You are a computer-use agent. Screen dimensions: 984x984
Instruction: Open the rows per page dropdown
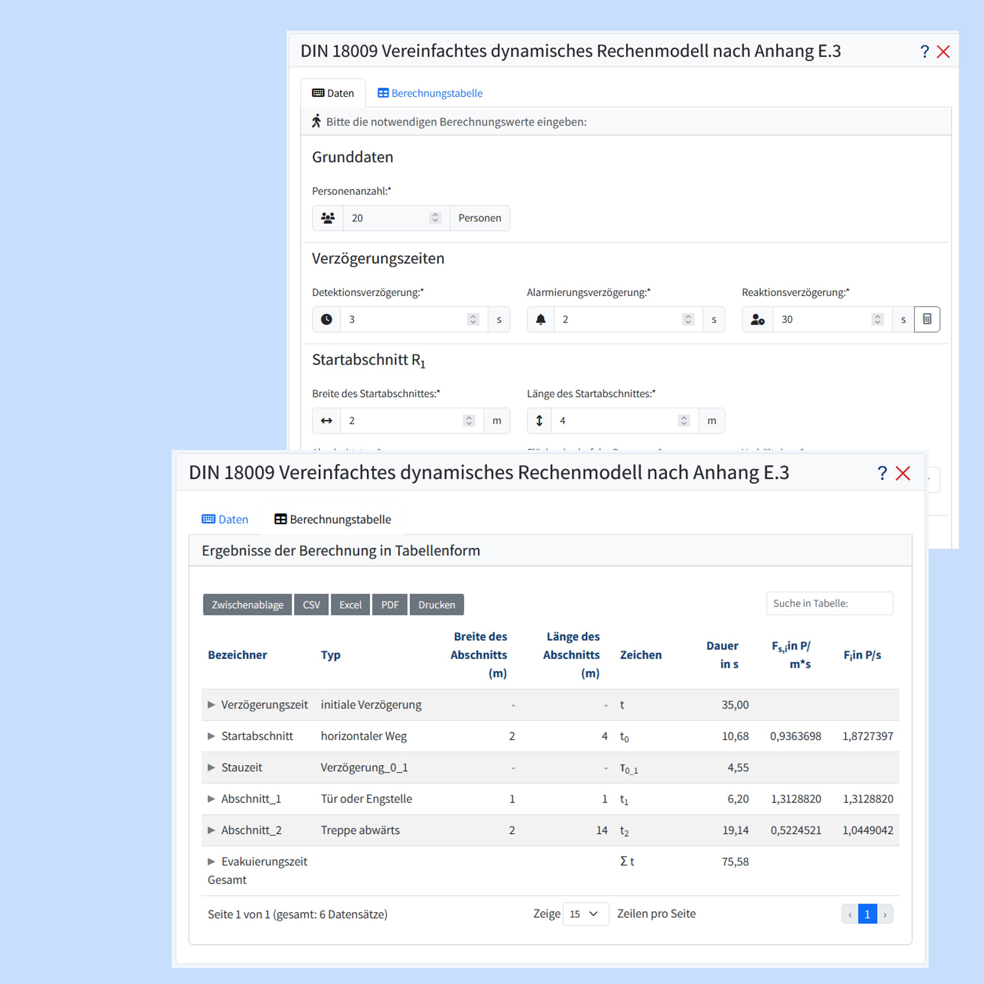pos(585,914)
